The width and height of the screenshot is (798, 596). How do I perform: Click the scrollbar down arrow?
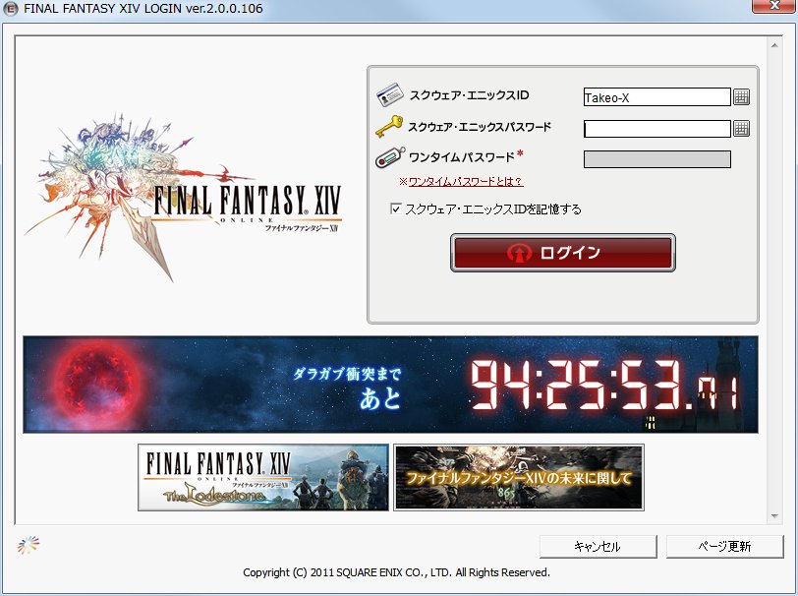coord(774,516)
